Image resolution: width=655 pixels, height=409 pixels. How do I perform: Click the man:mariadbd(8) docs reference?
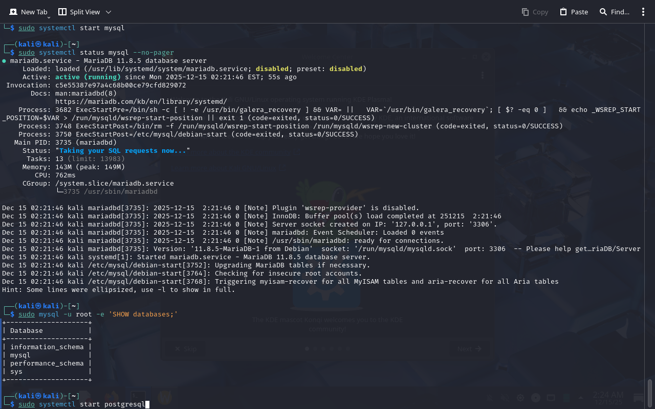pos(85,94)
